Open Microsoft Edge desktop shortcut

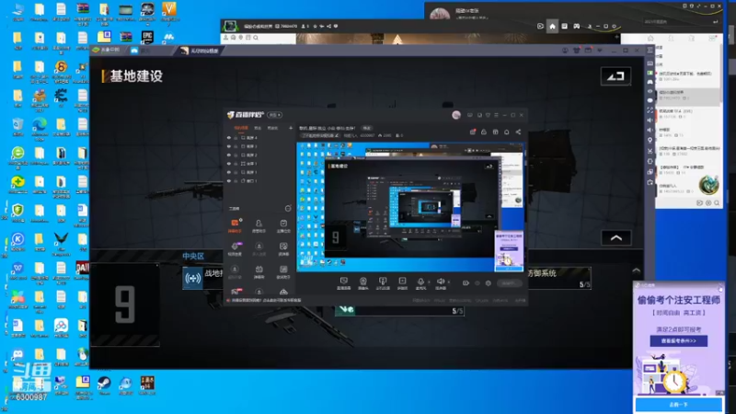click(40, 128)
